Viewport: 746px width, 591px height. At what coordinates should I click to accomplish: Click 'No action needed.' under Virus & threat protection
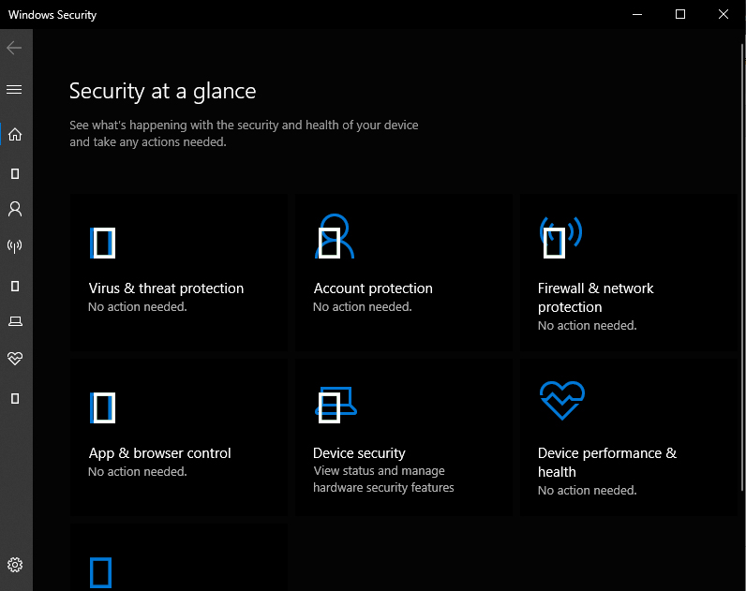(x=138, y=307)
